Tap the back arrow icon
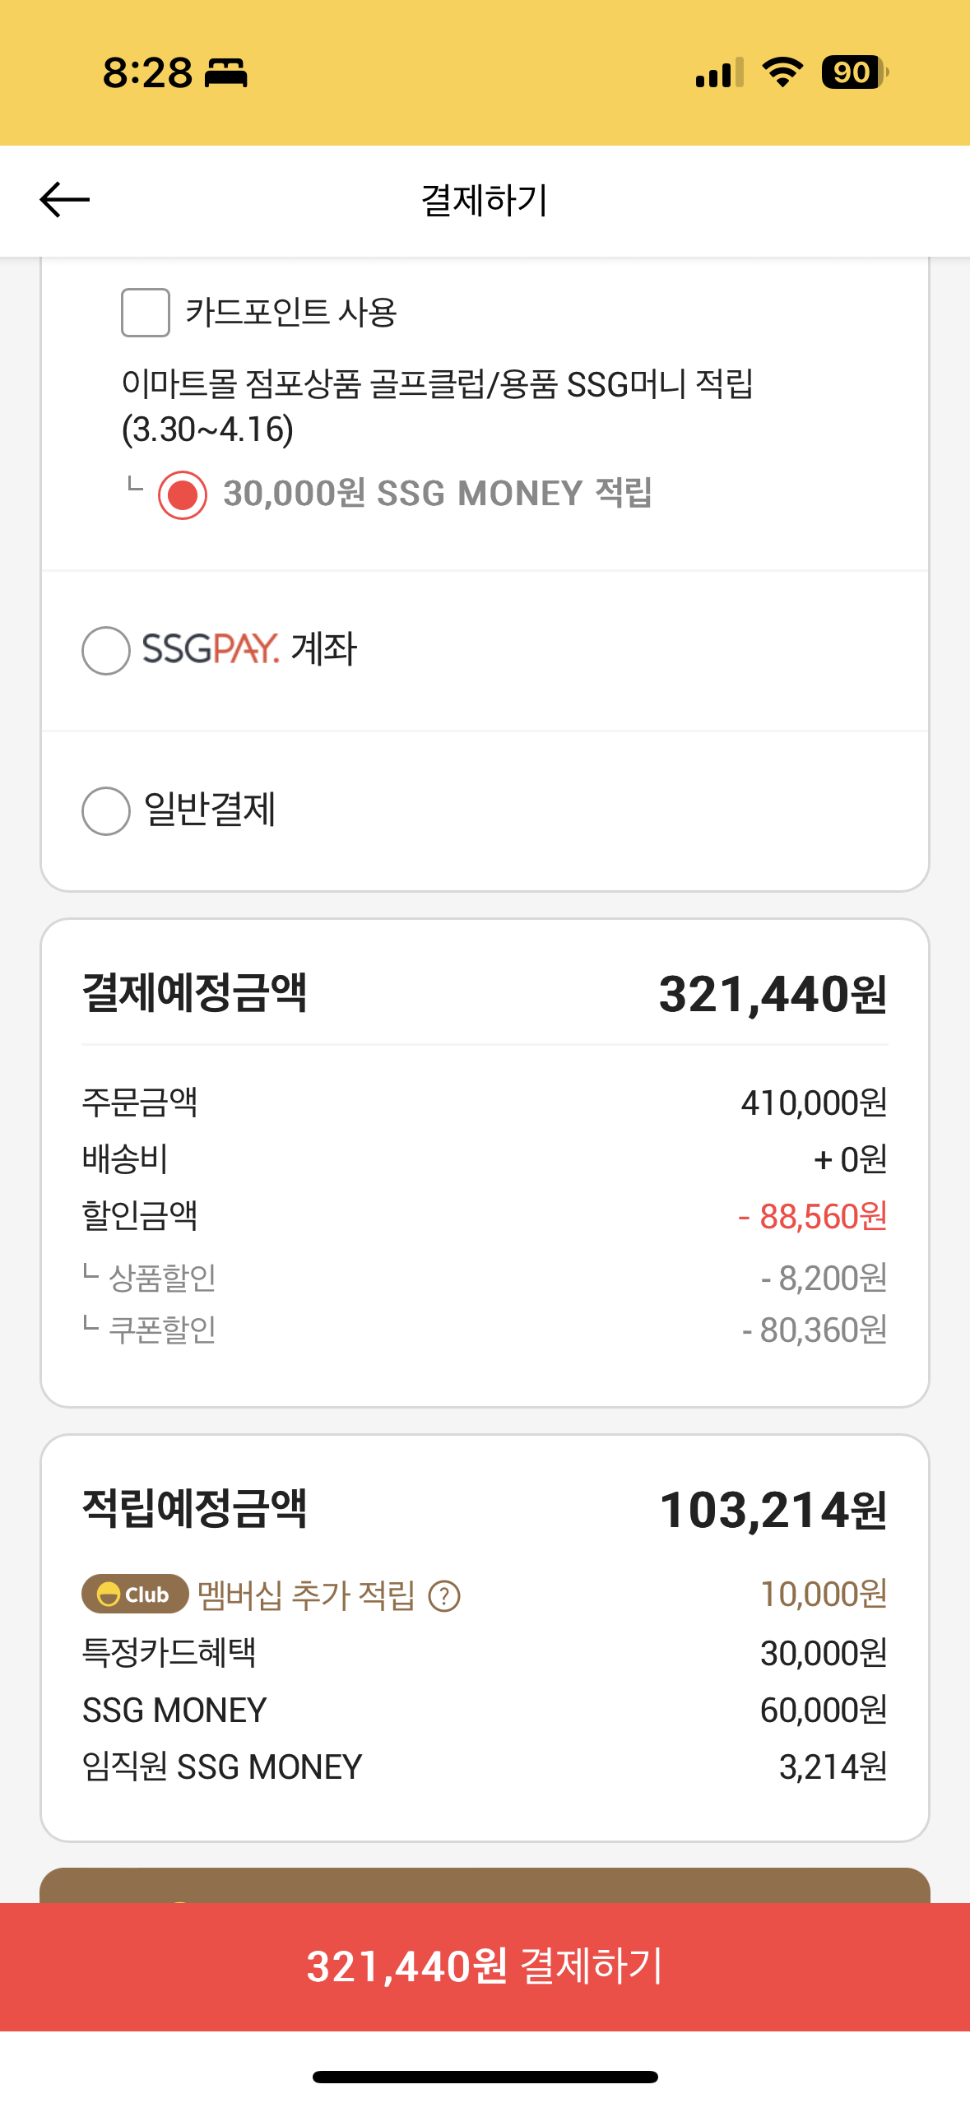The width and height of the screenshot is (970, 2103). click(x=64, y=200)
